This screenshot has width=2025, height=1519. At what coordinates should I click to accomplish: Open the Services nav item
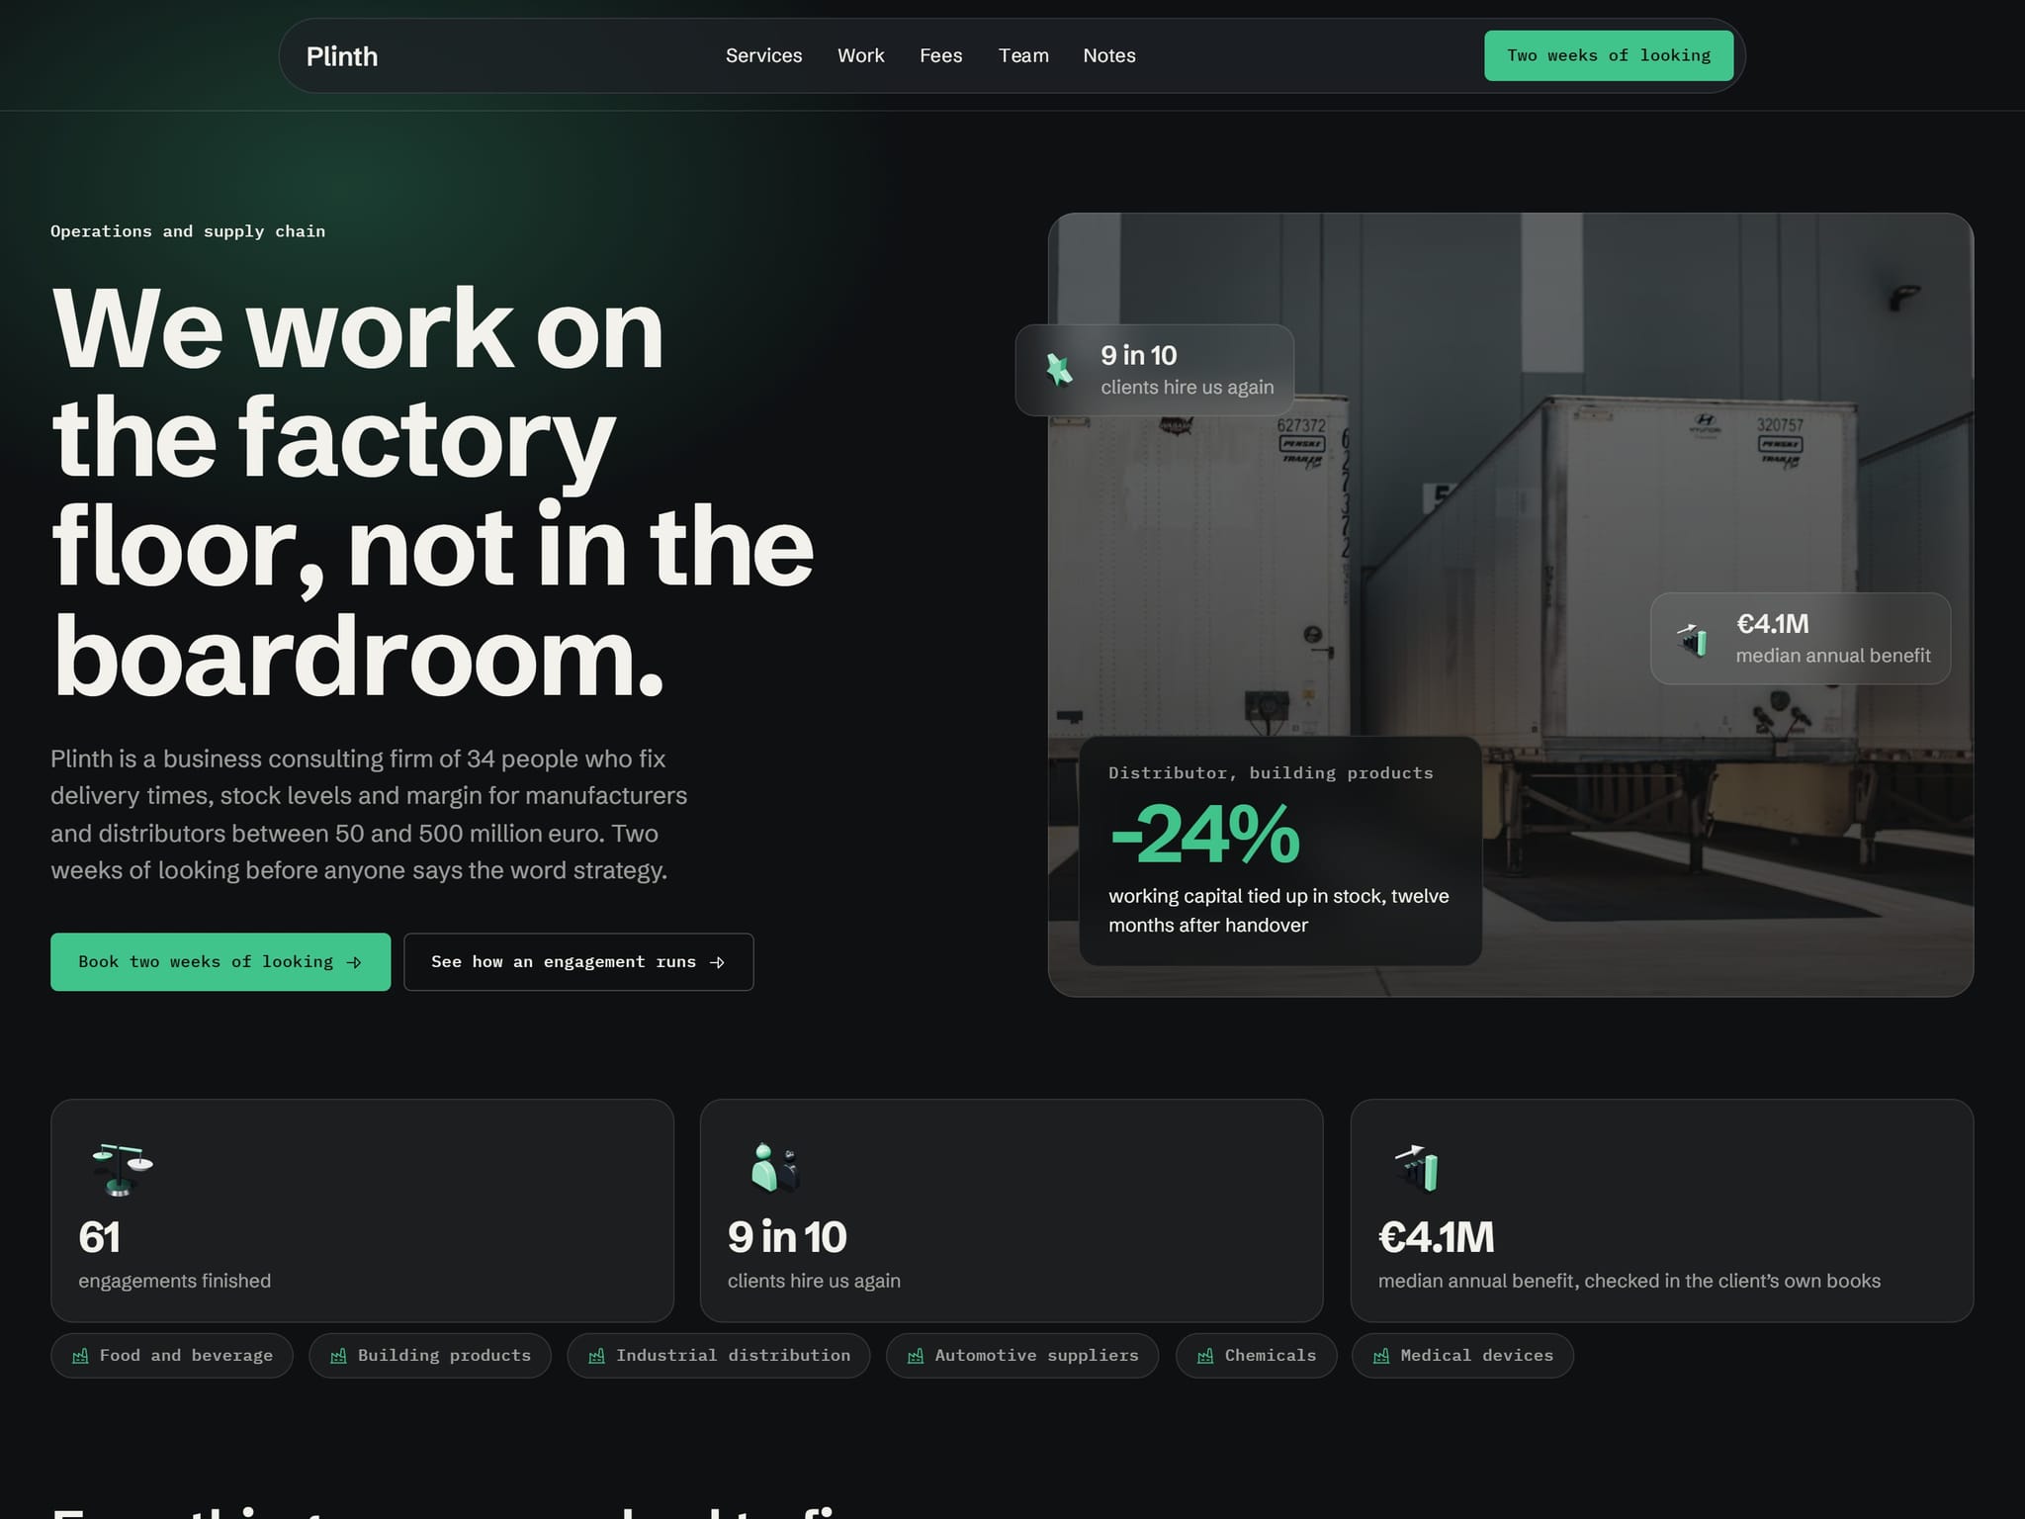(x=763, y=56)
